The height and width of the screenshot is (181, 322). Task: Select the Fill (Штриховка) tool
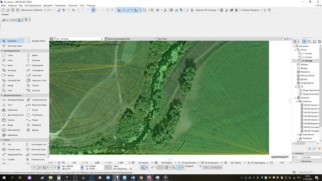12,110
